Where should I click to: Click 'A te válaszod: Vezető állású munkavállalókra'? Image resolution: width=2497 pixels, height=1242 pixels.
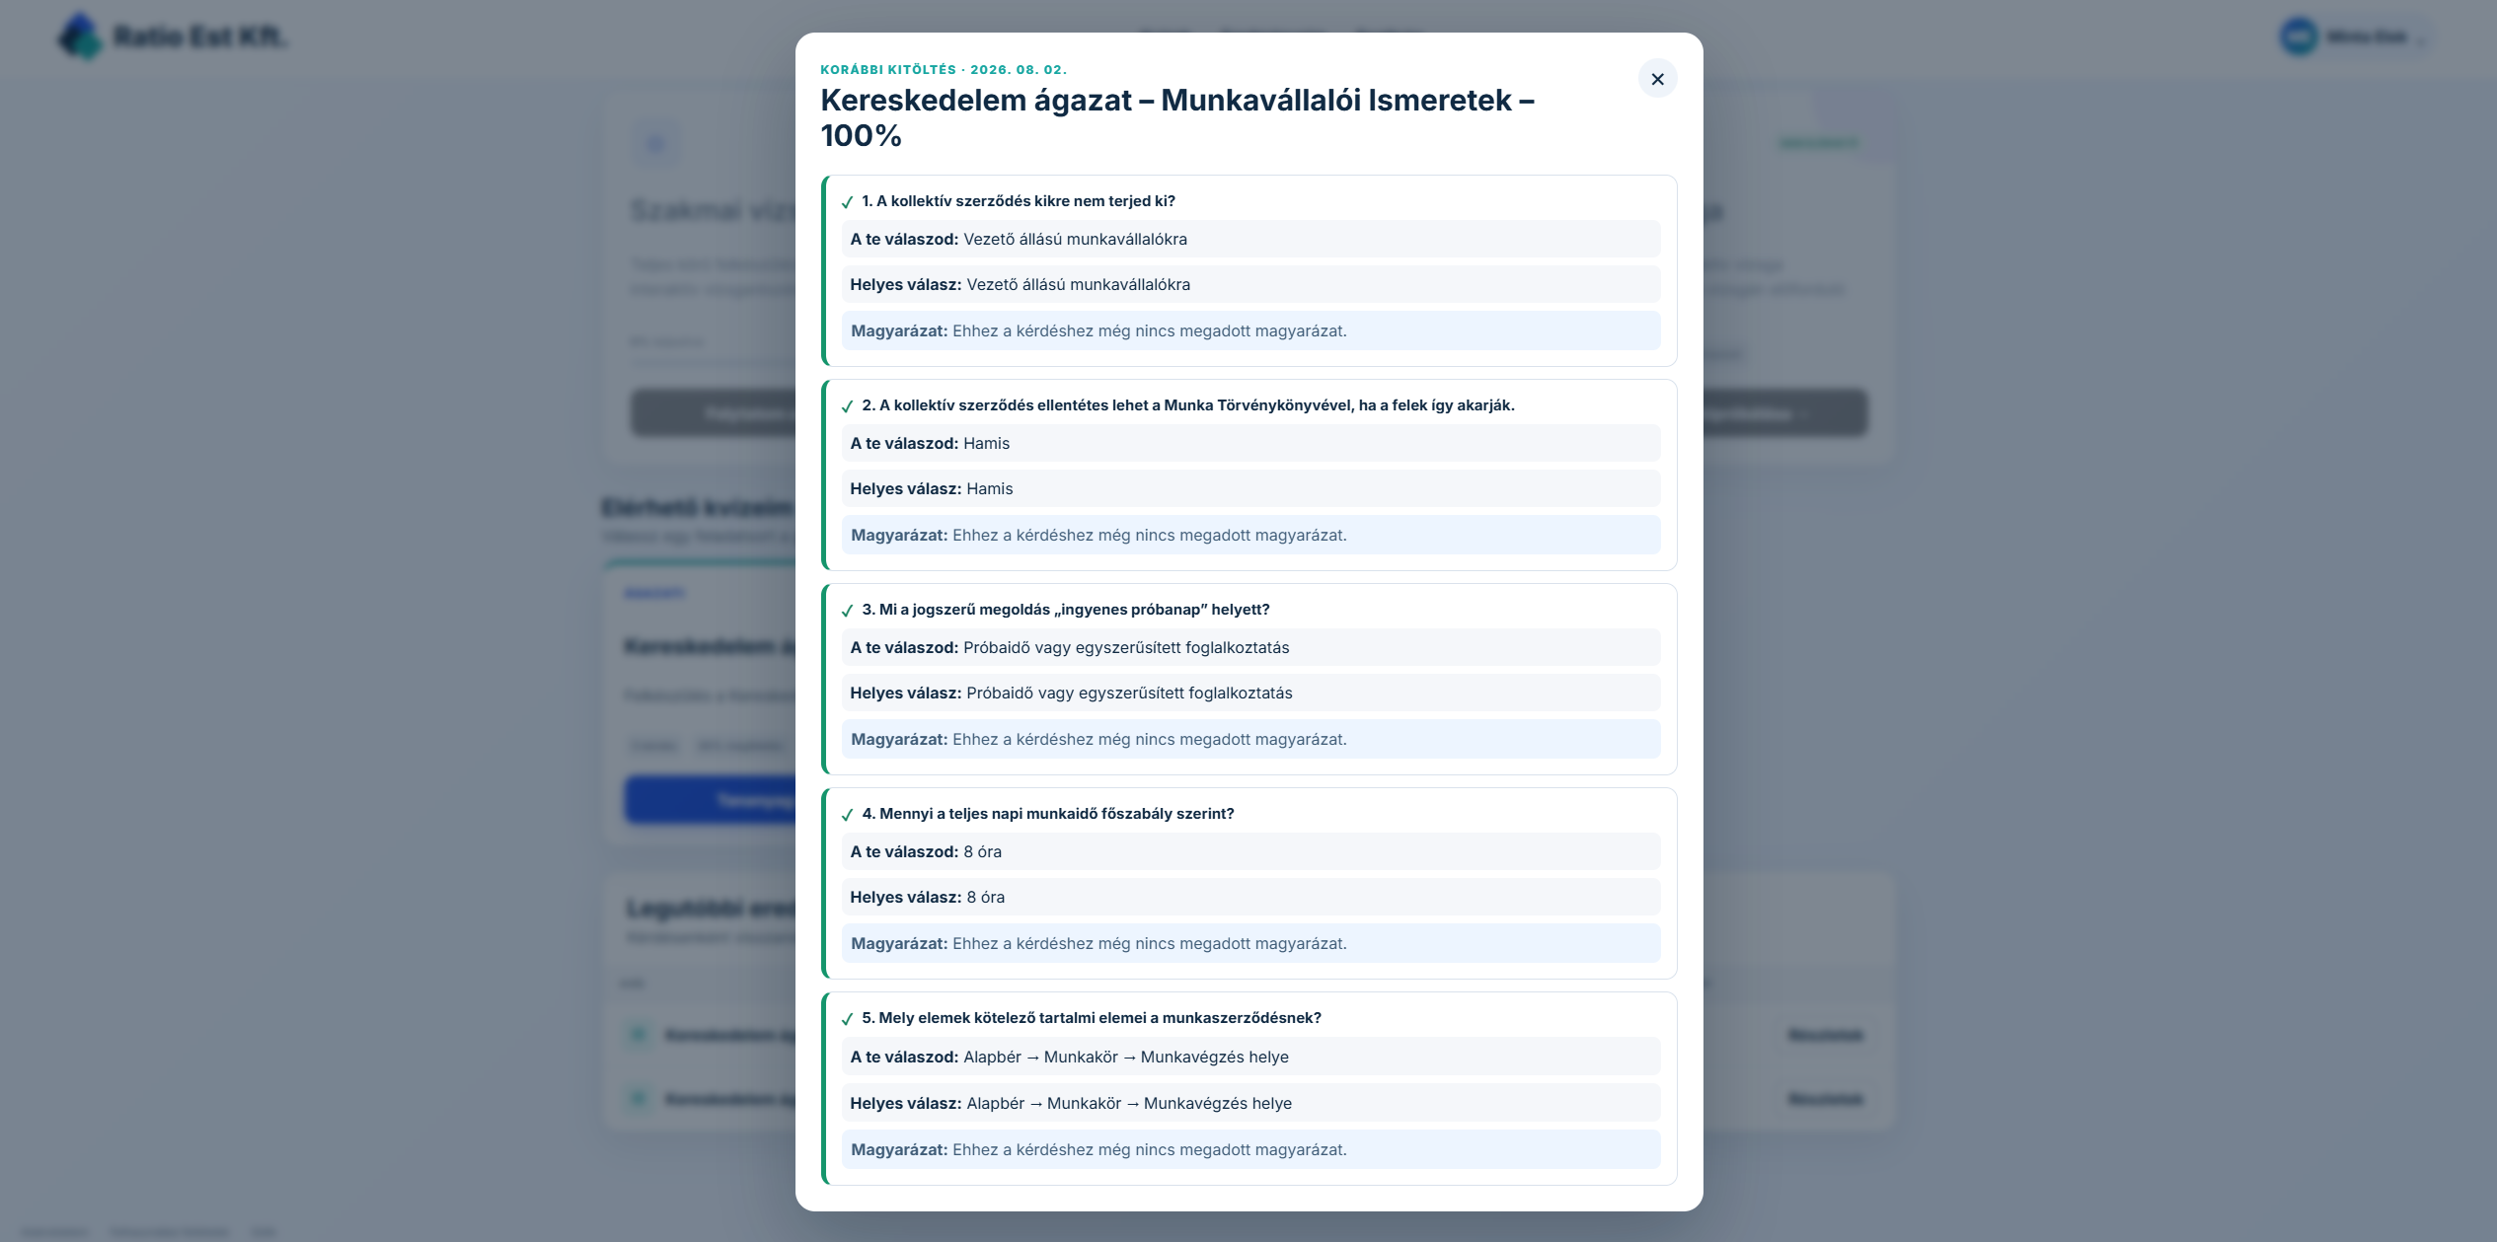coord(1250,239)
